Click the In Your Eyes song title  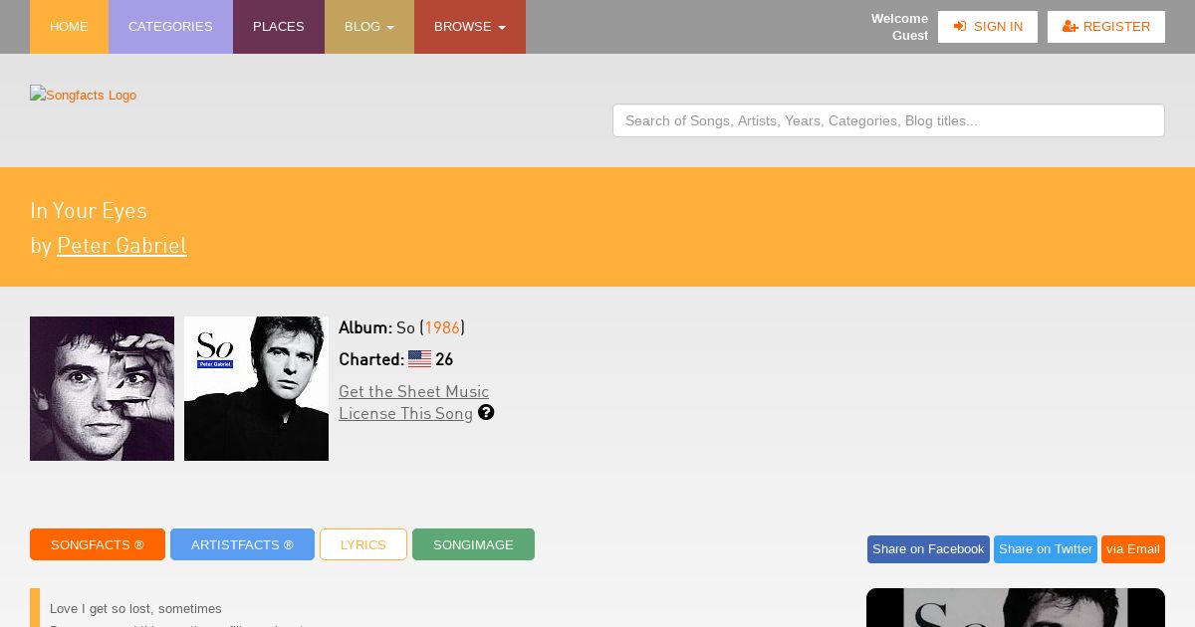point(89,210)
